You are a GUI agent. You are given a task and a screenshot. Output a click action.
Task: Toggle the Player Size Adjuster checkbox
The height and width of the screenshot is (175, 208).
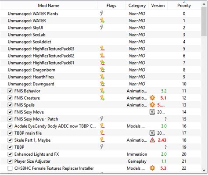(10, 161)
